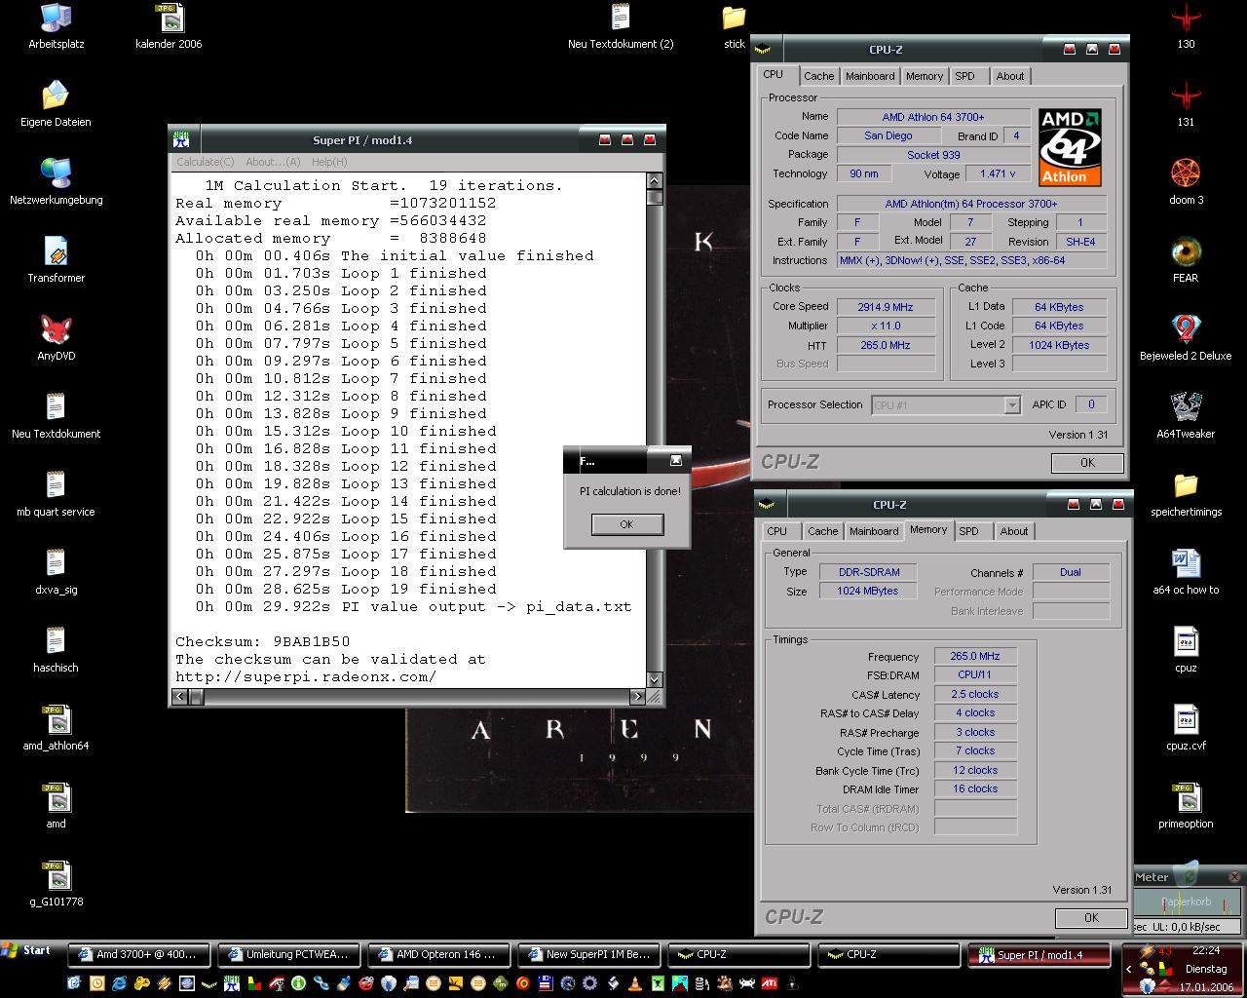
Task: Click the ATI quick launch icon
Action: click(x=769, y=983)
